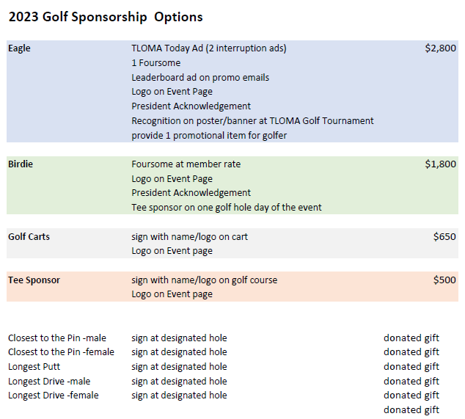This screenshot has width=465, height=419.
Task: Click Tee sponsor on one golf hole line
Action: pos(226,208)
